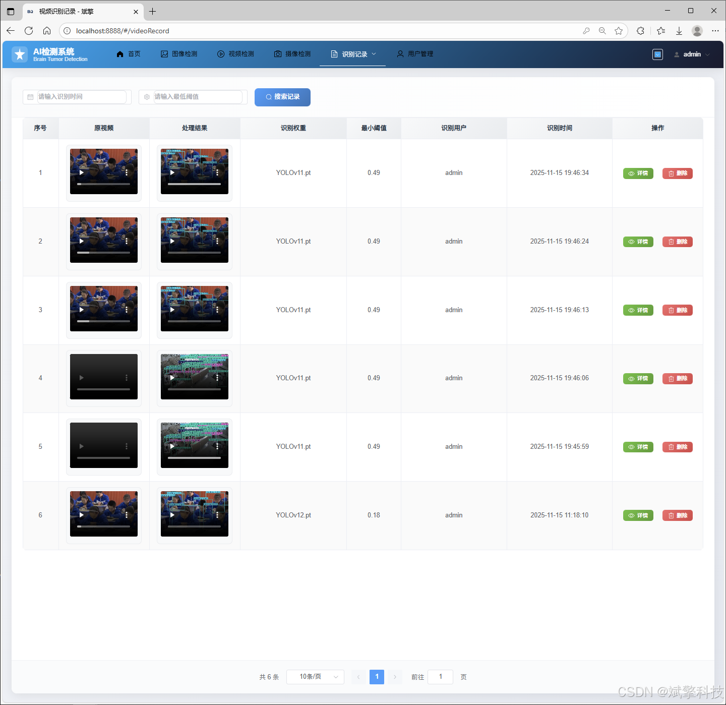Screen dimensions: 726x705
Task: Open more options on row 6 processed video
Action: point(217,515)
